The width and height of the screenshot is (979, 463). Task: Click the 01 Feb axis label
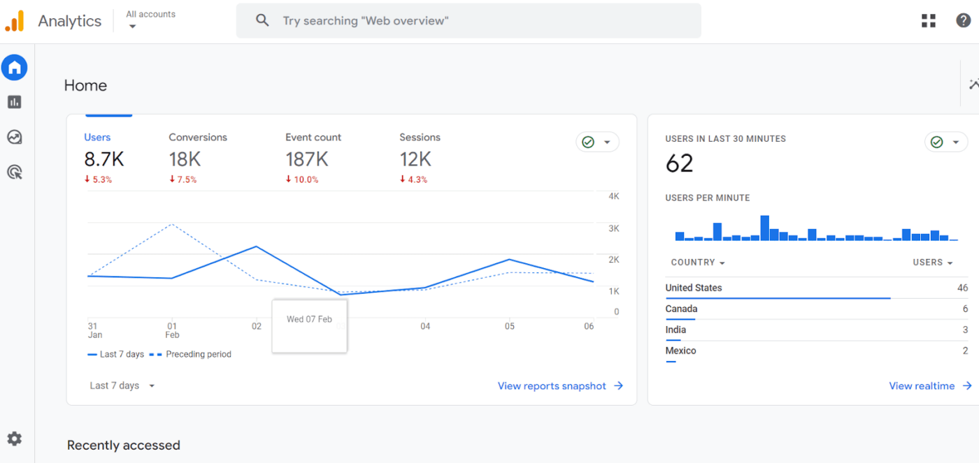pos(172,330)
